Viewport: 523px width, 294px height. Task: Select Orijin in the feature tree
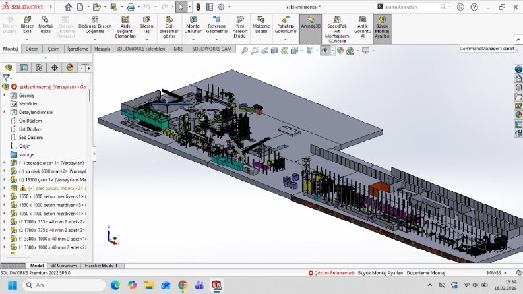click(x=24, y=146)
